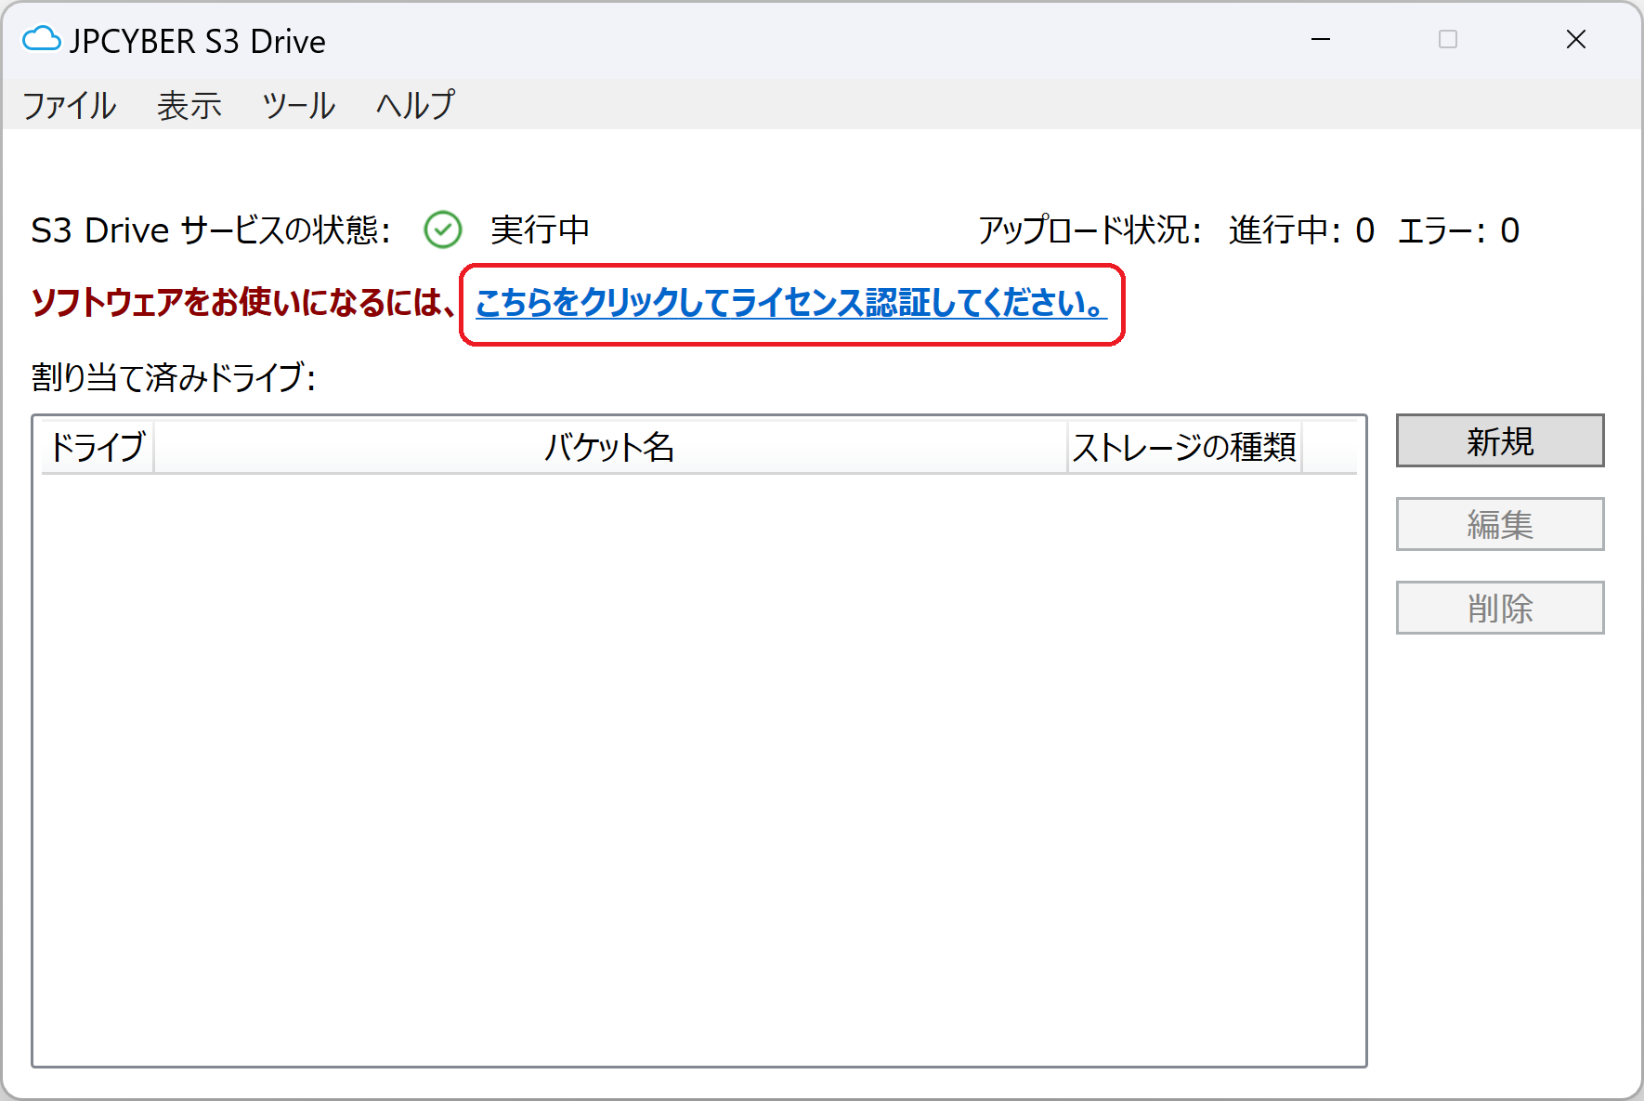Image resolution: width=1644 pixels, height=1101 pixels.
Task: Click the 実行中 service status text
Action: (540, 229)
